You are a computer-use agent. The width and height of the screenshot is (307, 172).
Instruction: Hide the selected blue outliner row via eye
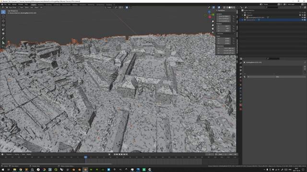click(302, 20)
